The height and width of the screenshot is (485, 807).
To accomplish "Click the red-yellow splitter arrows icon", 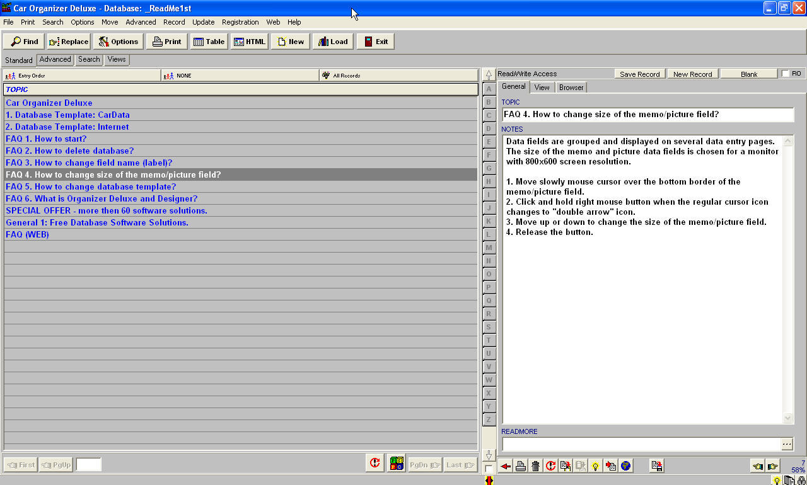I will click(489, 480).
